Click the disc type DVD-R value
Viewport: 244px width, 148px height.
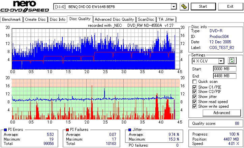click(x=216, y=31)
